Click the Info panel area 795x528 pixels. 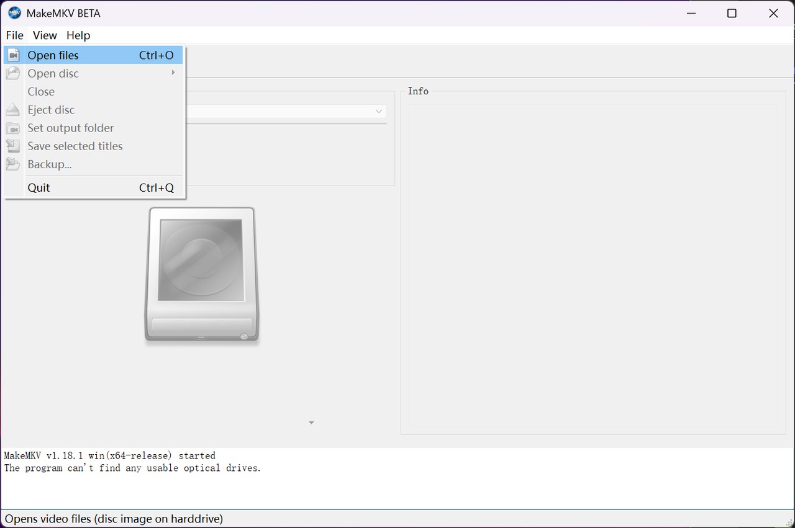[593, 266]
